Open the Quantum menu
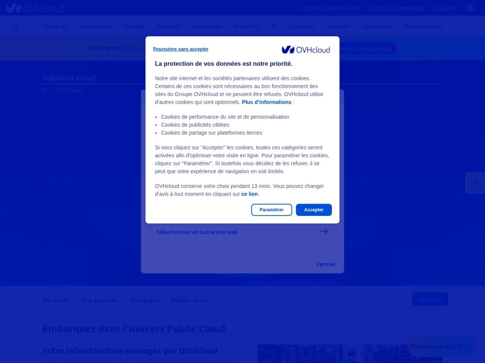The height and width of the screenshot is (363, 485). 301,26
